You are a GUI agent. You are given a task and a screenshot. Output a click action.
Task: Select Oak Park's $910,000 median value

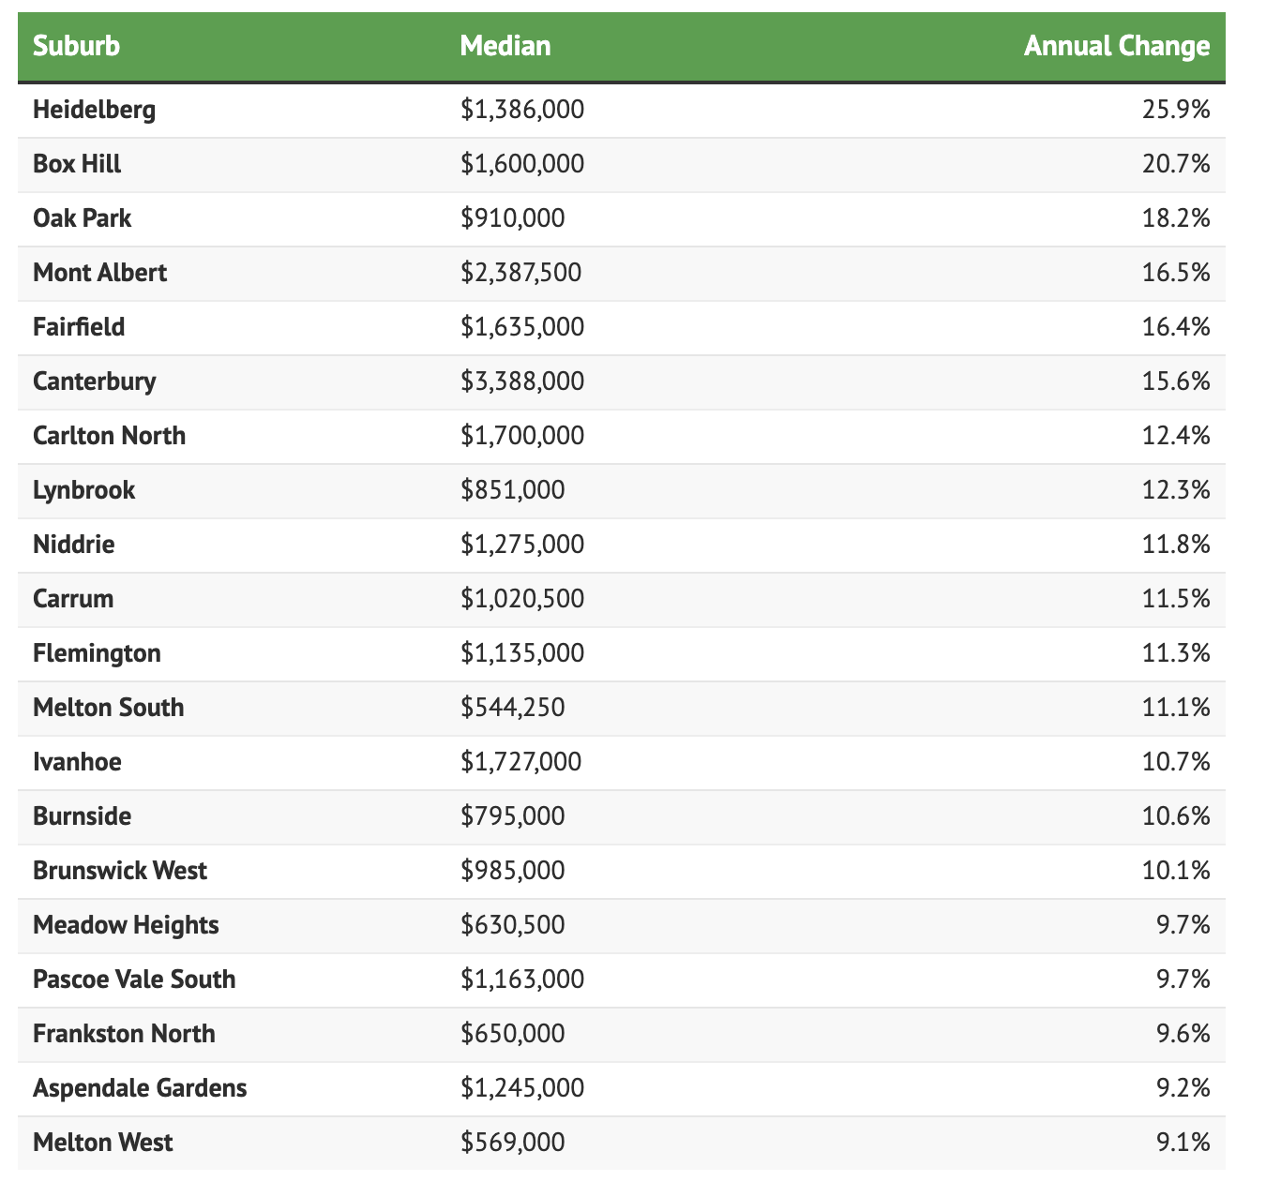pos(512,218)
